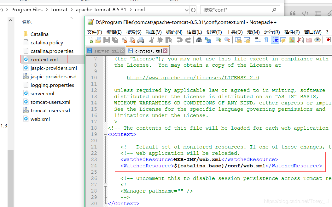332x207 pixels.
Task: Close the server.xml tab
Action: [122, 51]
